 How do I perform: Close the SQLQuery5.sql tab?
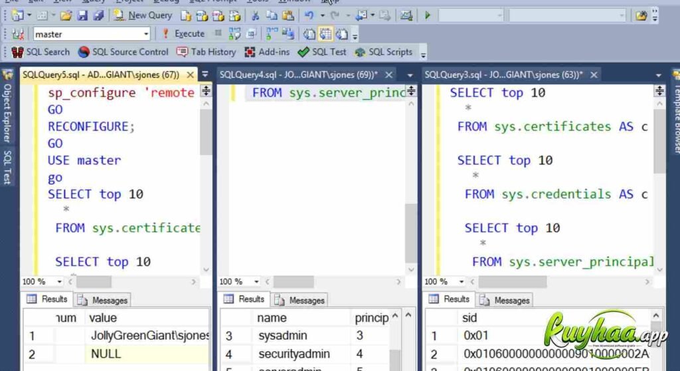coord(190,74)
